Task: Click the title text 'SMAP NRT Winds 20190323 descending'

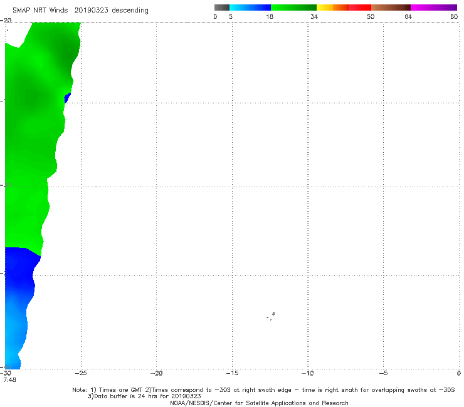Action: click(x=80, y=10)
